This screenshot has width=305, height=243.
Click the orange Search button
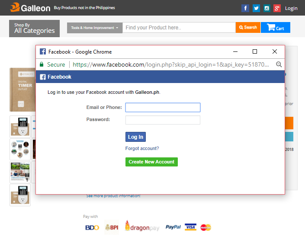248,28
